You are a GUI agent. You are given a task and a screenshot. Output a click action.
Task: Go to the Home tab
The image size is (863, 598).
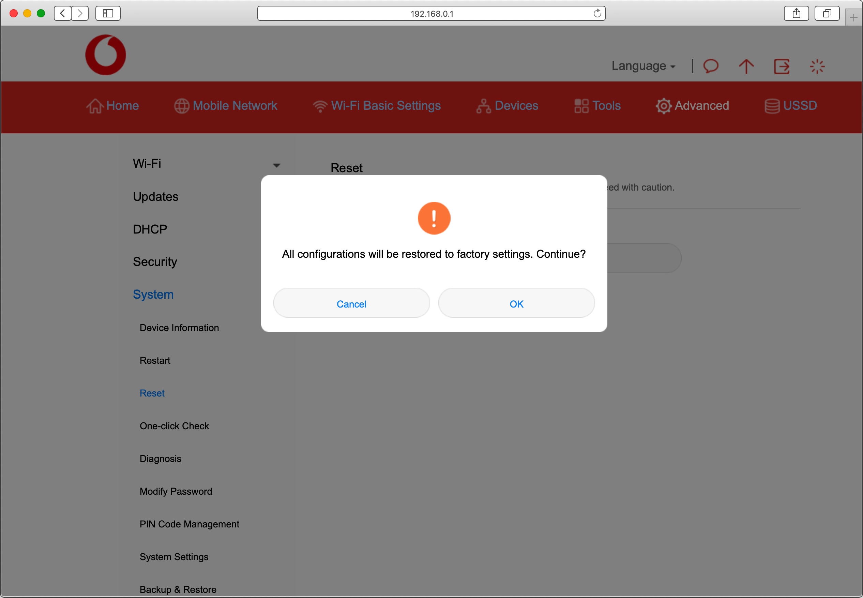pos(112,106)
